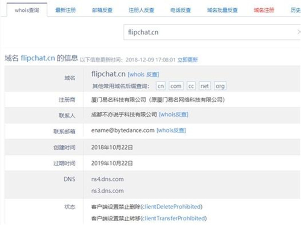The height and width of the screenshot is (225, 301).
Task: Select DNS entry ns4.dns.com
Action: [x=108, y=179]
